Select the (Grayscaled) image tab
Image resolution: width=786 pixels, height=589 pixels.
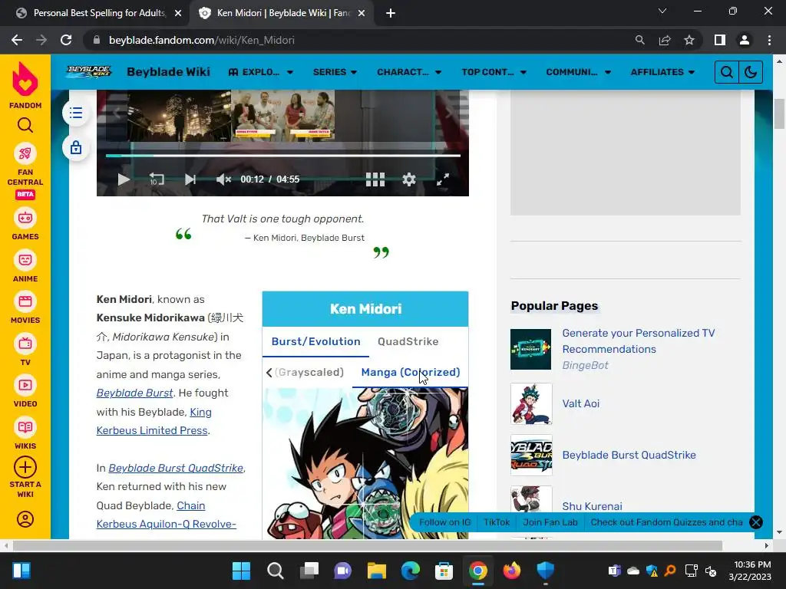tap(309, 372)
